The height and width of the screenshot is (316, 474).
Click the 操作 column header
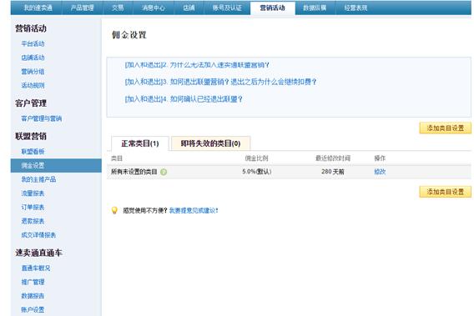(x=380, y=158)
